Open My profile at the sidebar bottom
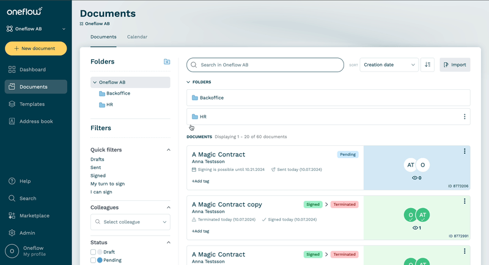489x265 pixels. [x=34, y=254]
